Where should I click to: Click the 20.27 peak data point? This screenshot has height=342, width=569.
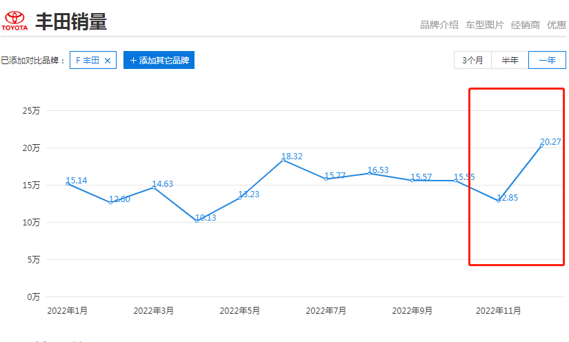point(541,145)
